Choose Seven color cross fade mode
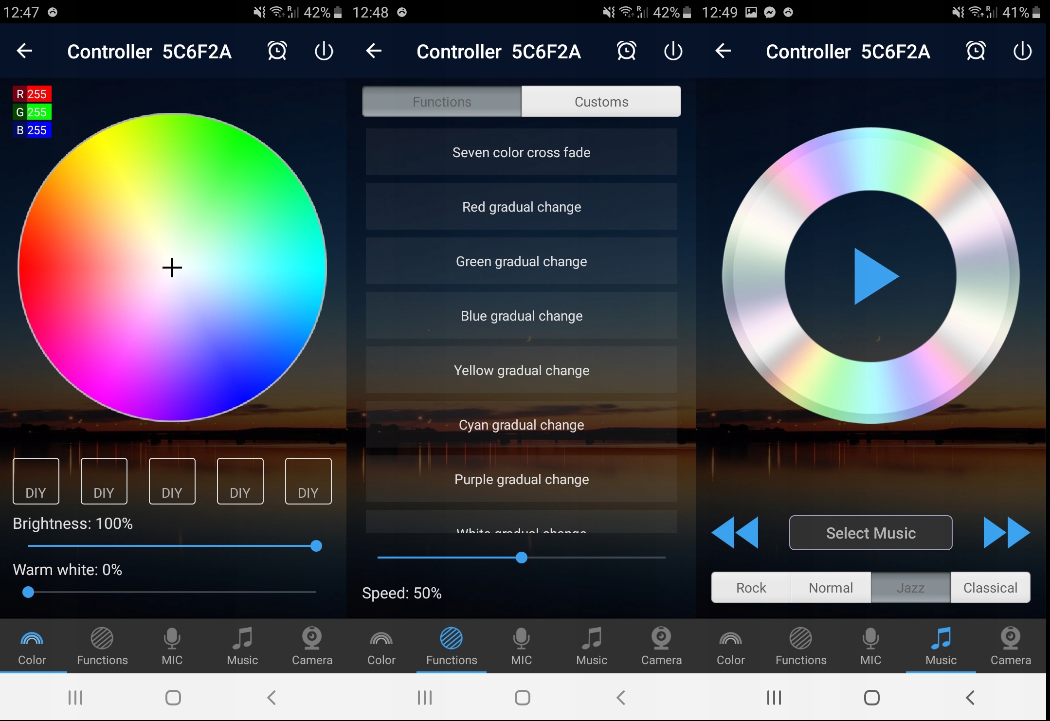The width and height of the screenshot is (1050, 721). pos(521,152)
